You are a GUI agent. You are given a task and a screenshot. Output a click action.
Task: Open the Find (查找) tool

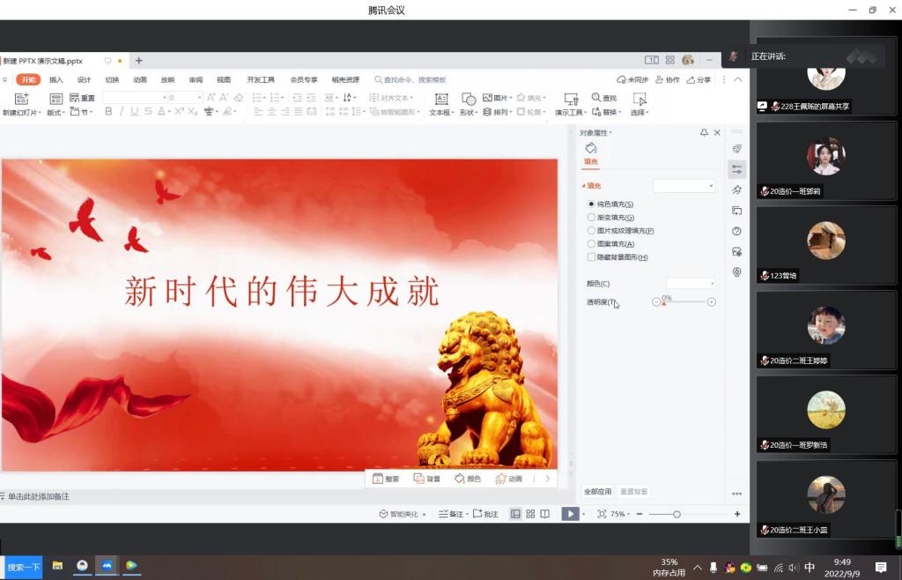point(604,98)
